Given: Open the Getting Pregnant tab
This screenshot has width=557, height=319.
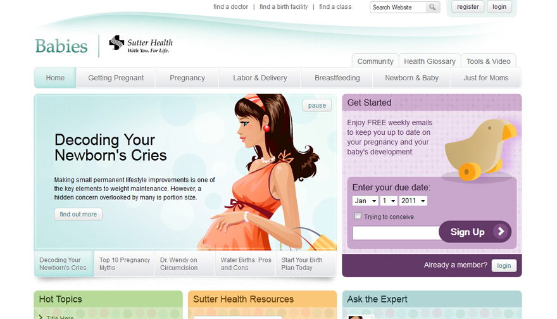Looking at the screenshot, I should click(x=116, y=78).
